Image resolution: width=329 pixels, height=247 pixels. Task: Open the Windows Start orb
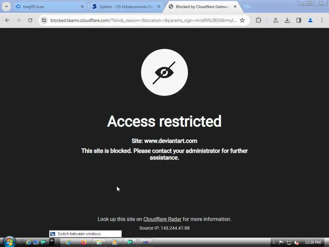coord(9,242)
